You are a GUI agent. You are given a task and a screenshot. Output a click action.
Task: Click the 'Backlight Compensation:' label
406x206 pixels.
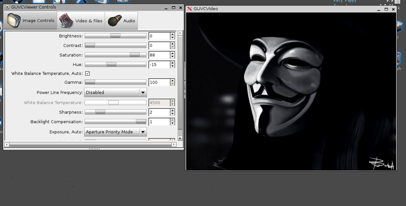[x=57, y=122]
